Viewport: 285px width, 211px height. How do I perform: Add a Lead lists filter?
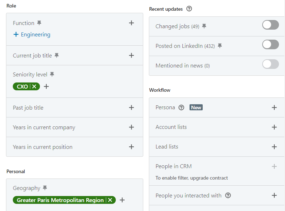[274, 147]
